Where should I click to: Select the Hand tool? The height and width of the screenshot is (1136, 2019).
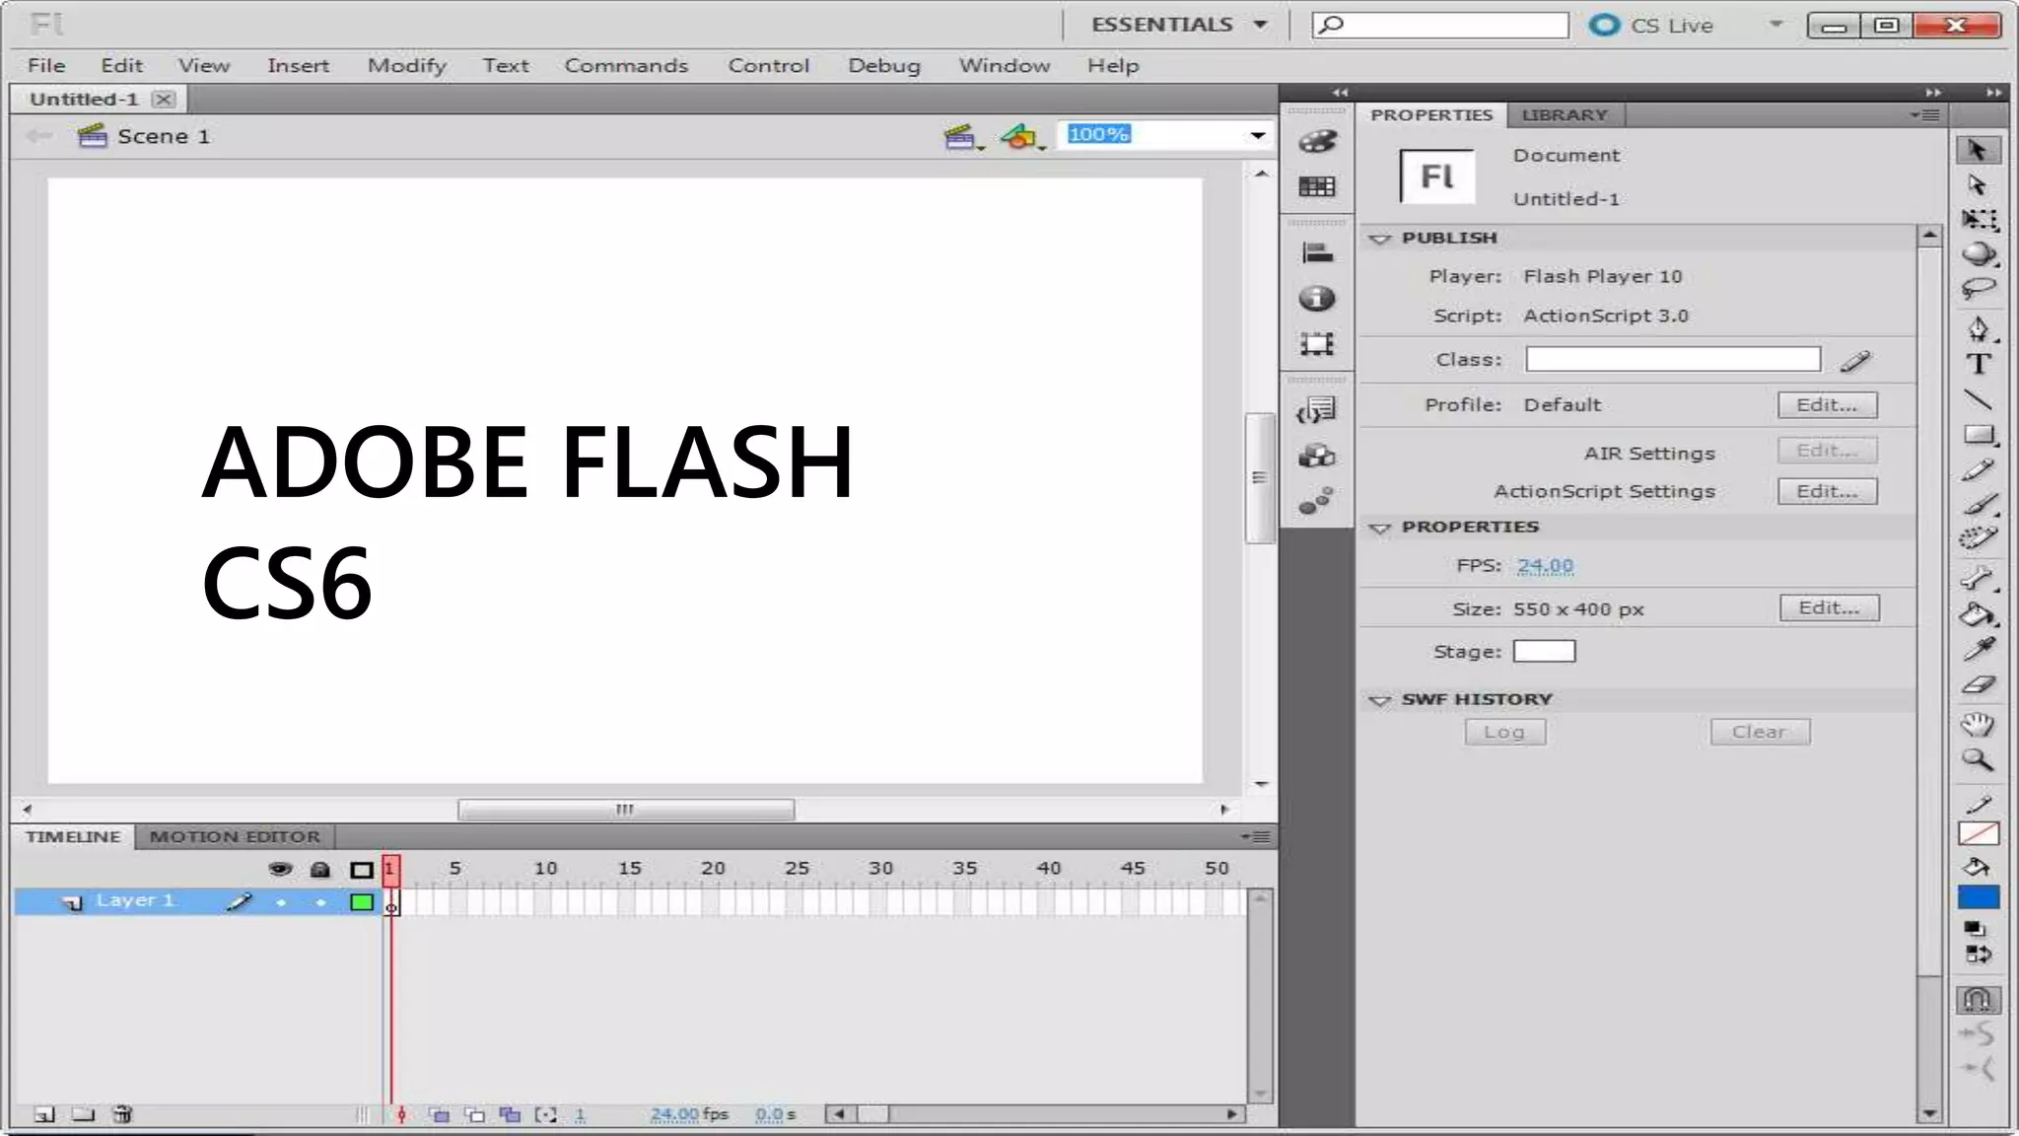(x=1978, y=725)
